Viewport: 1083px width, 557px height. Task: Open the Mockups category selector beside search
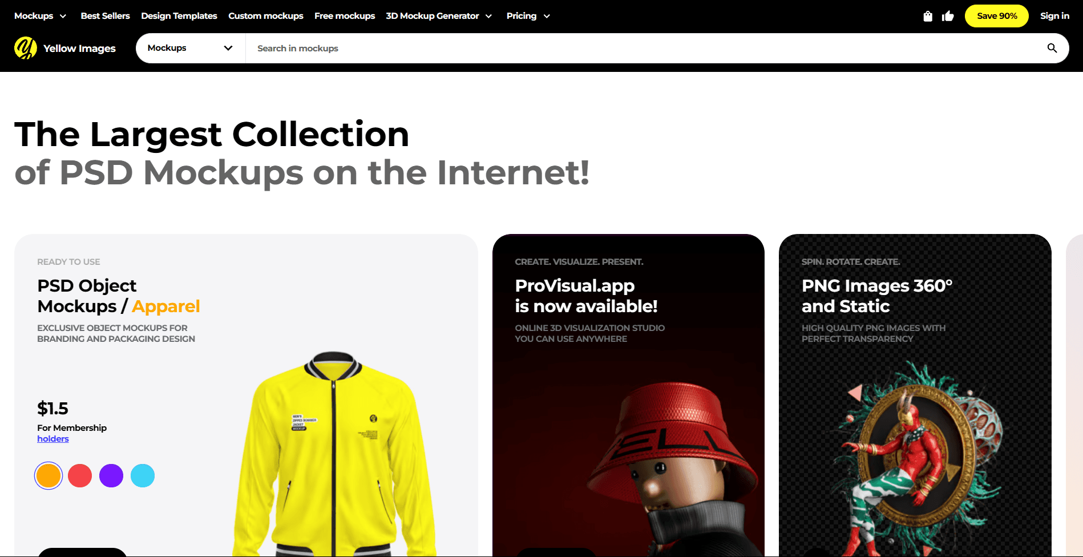(191, 48)
